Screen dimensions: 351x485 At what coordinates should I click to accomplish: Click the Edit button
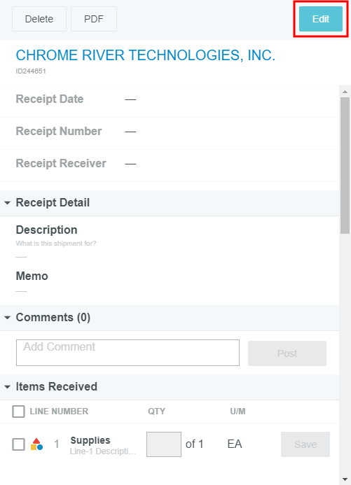321,19
